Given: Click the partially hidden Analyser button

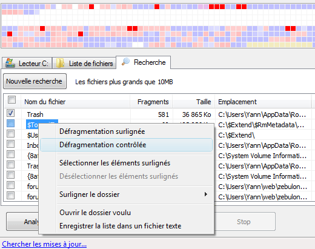Looking at the screenshot, I should pos(22,222).
